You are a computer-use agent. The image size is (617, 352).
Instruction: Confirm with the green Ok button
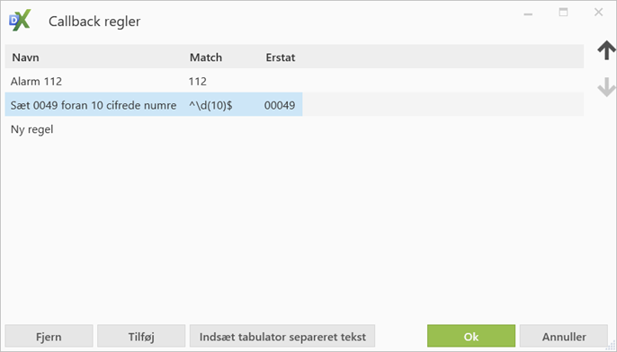tap(471, 336)
